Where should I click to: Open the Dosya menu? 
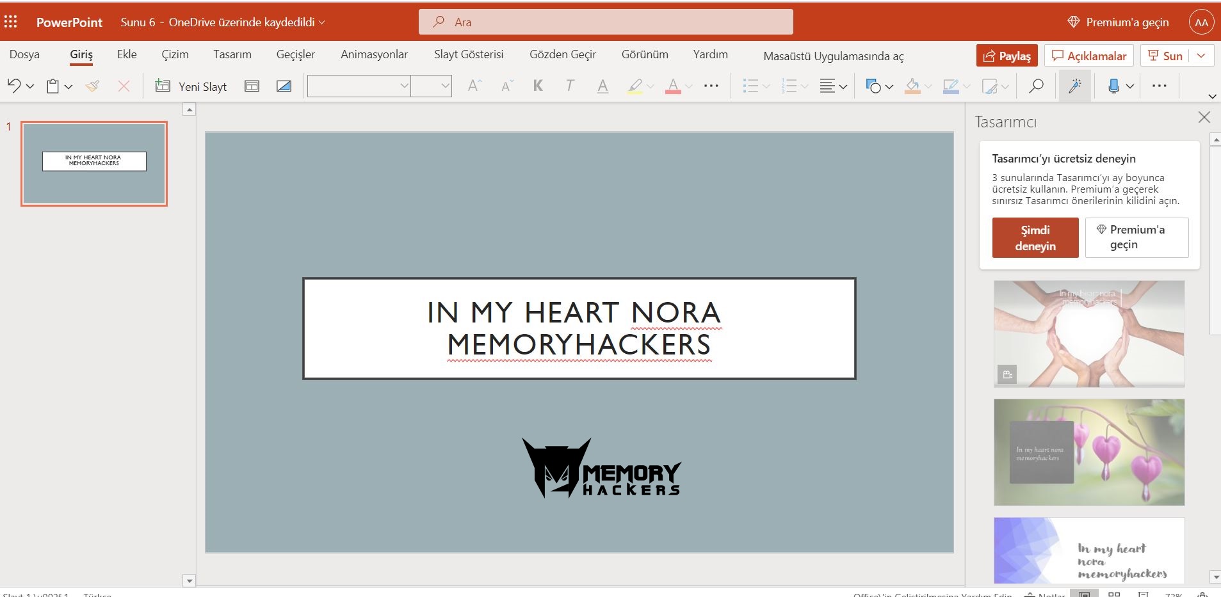[24, 54]
